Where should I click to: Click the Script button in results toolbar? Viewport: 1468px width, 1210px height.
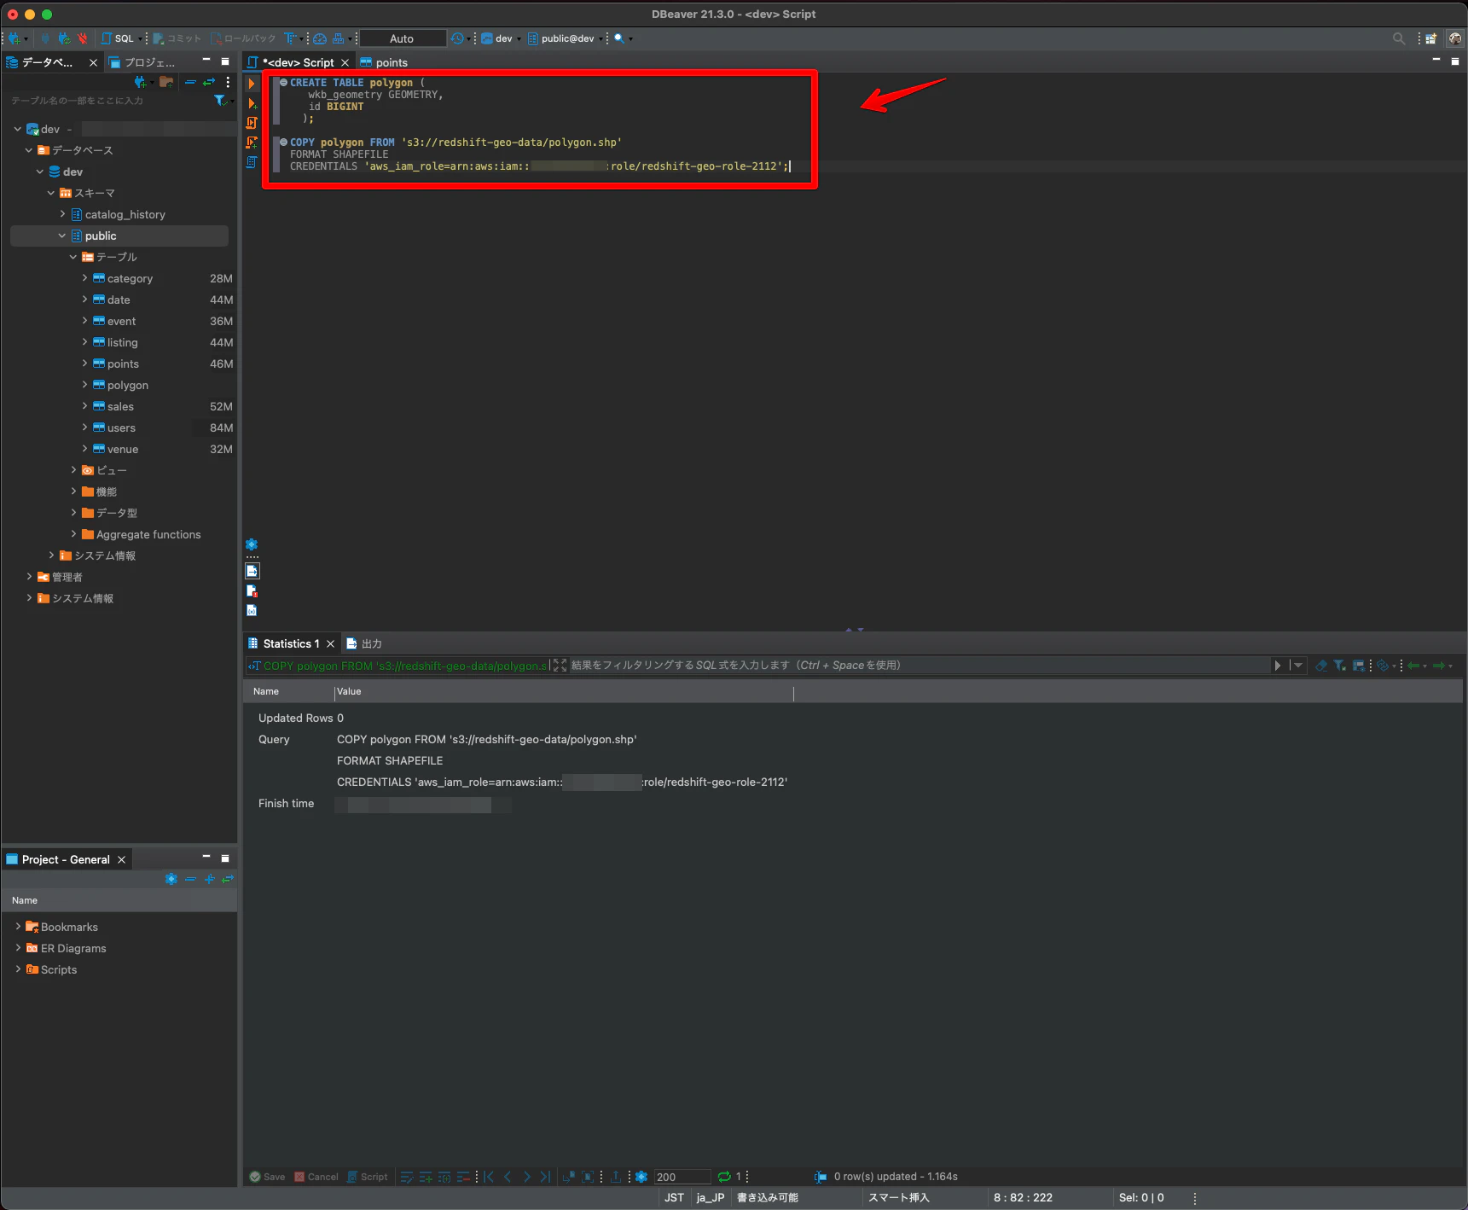pos(367,1177)
